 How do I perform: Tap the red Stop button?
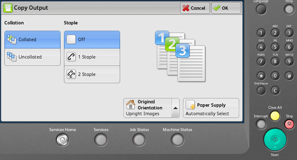(x=289, y=124)
